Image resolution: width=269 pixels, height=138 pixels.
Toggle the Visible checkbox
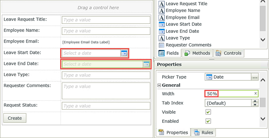pos(208,112)
